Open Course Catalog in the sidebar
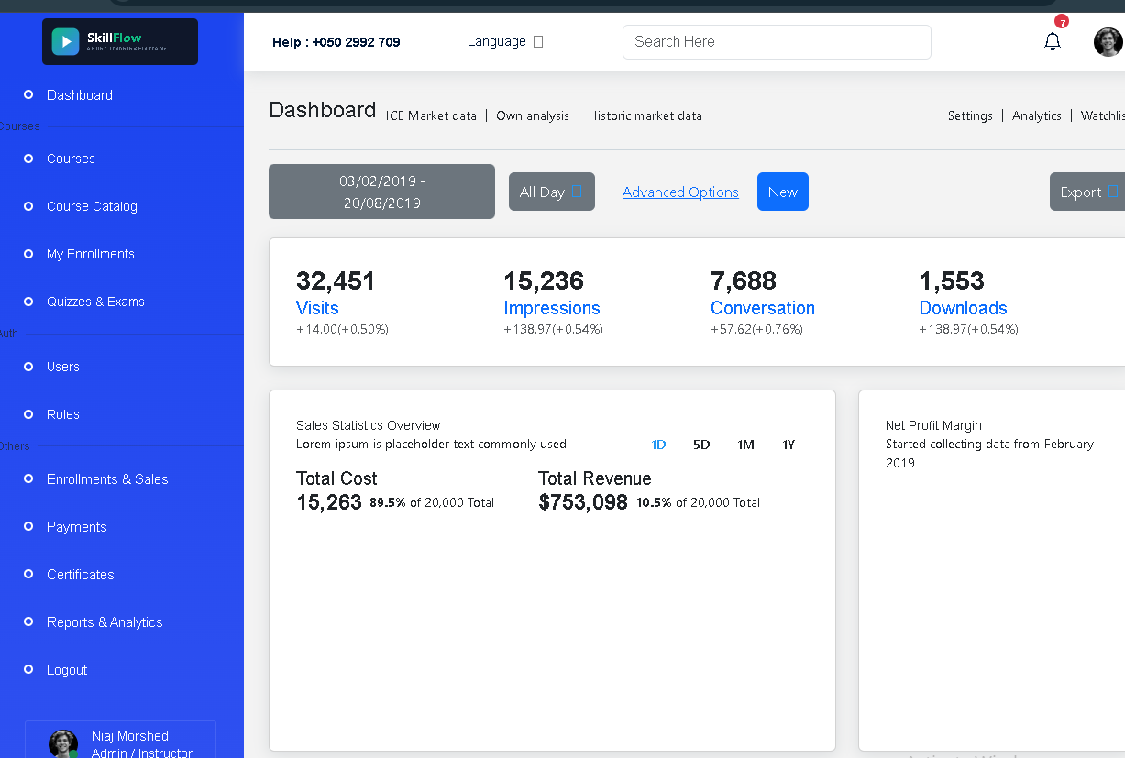This screenshot has height=758, width=1125. [92, 206]
